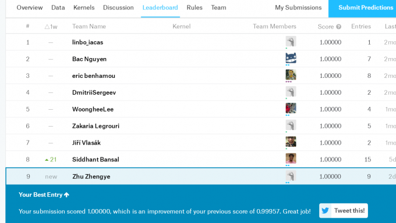Click Zhu Zhengye's avatar
The height and width of the screenshot is (223, 396).
291,176
